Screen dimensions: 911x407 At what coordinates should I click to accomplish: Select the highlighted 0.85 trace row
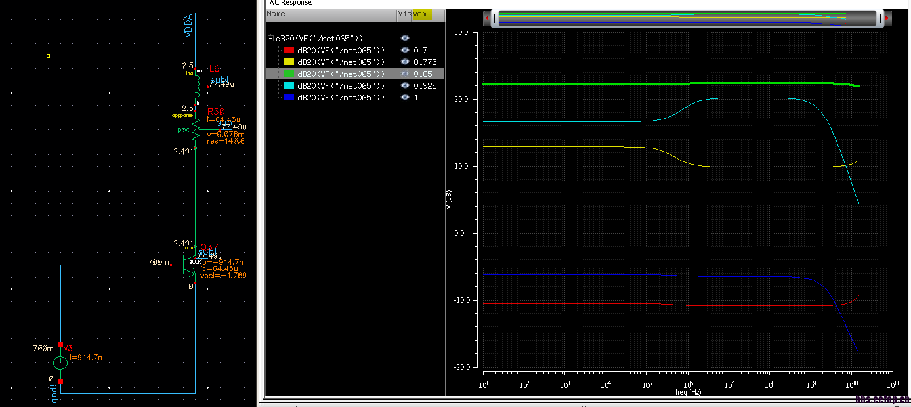341,74
